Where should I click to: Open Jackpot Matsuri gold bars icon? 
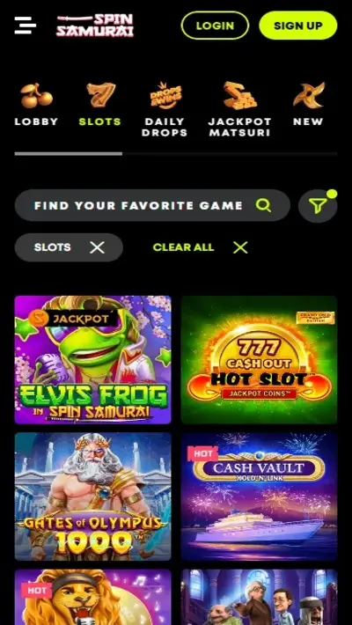pos(240,96)
